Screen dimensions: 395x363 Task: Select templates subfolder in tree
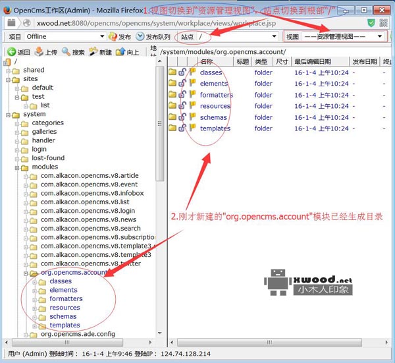[x=65, y=325]
